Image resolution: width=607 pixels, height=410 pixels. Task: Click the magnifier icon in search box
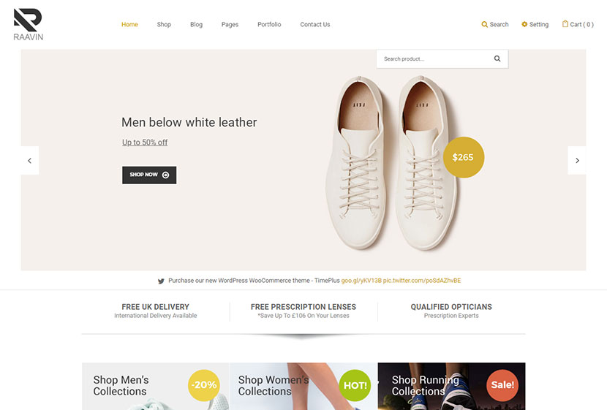497,58
